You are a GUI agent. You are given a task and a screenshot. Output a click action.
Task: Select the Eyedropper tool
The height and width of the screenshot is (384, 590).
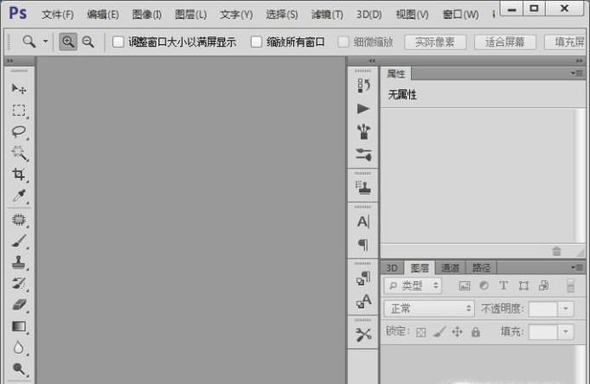point(18,196)
